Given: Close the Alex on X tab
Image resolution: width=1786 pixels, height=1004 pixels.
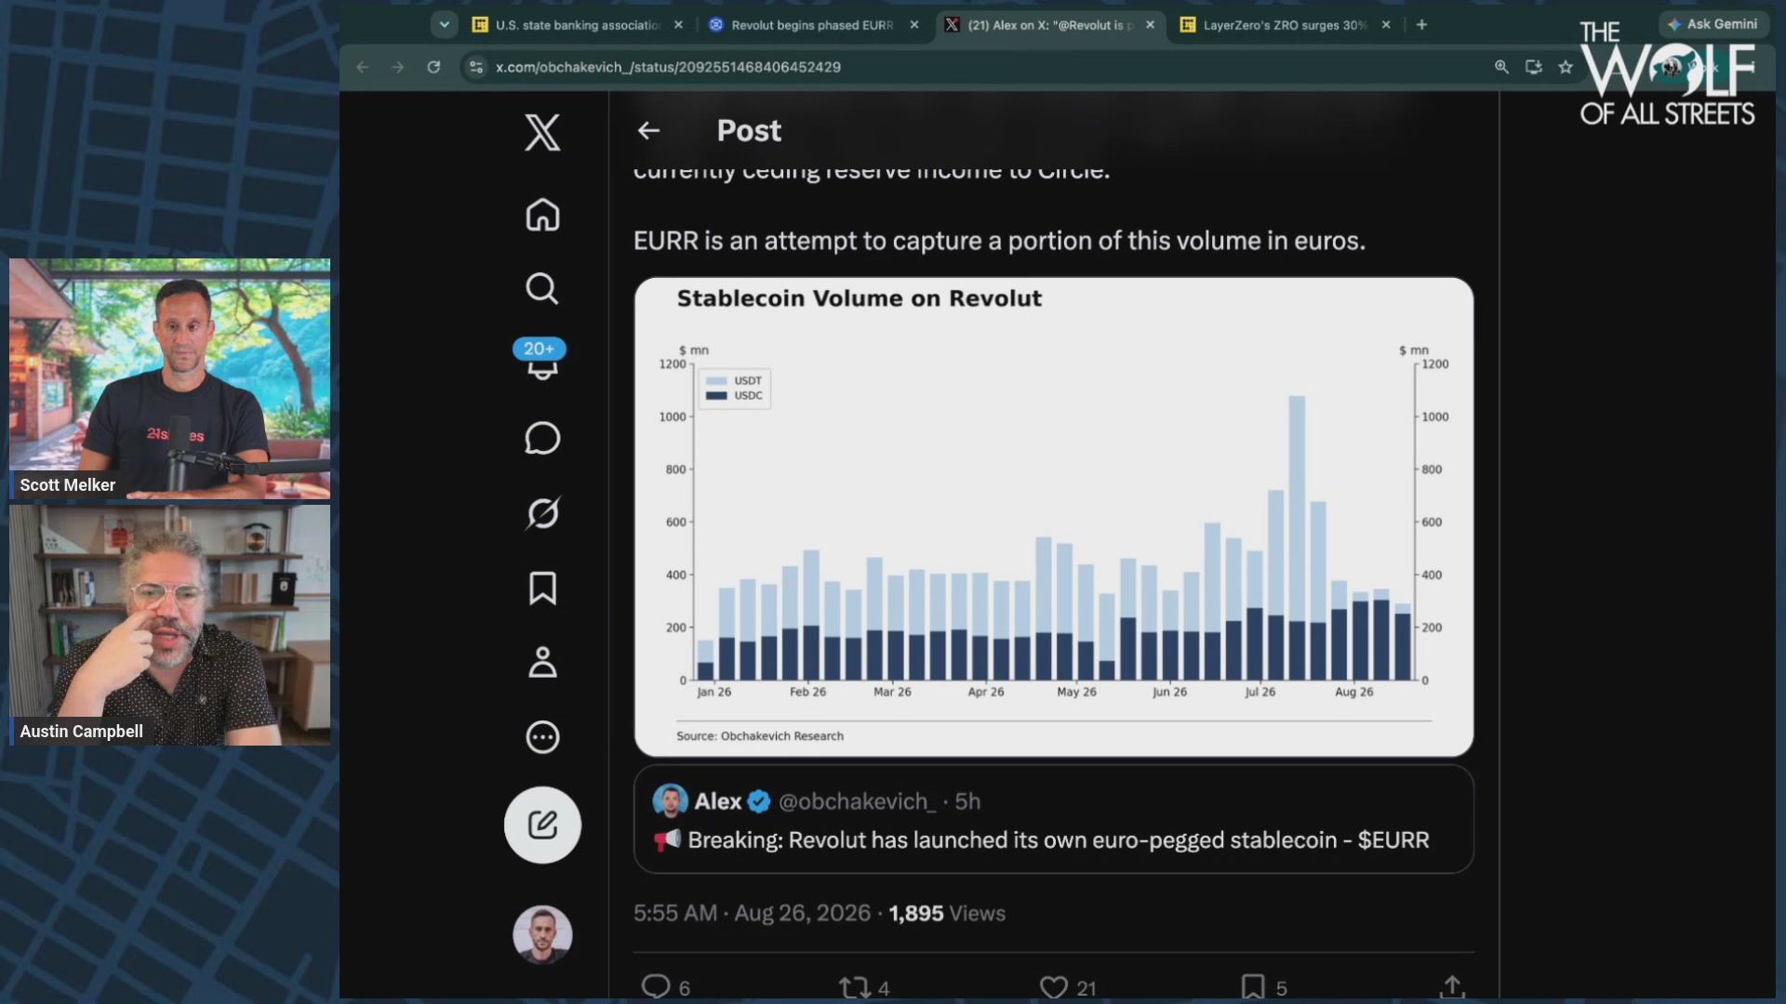Looking at the screenshot, I should [x=1151, y=25].
